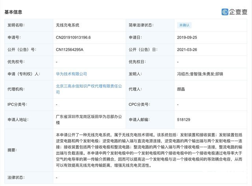The image size is (252, 186).
Task: Click the 简单法律状态 label cell
Action: [141, 25]
